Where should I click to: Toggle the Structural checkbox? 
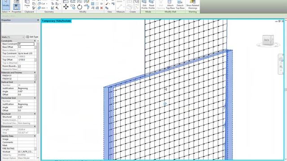[19, 117]
